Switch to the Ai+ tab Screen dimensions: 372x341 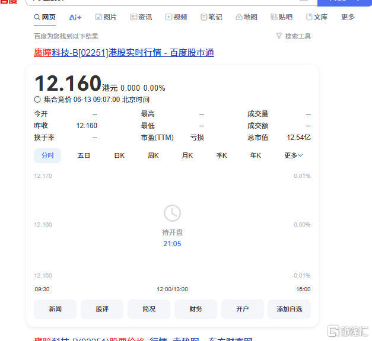(75, 17)
